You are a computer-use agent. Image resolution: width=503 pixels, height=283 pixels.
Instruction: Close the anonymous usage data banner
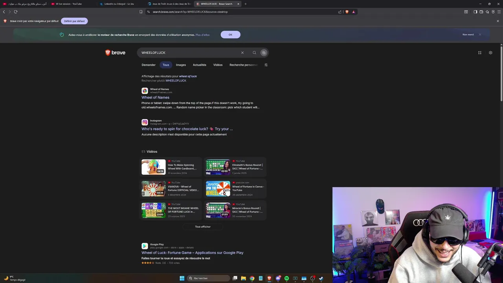tap(480, 35)
